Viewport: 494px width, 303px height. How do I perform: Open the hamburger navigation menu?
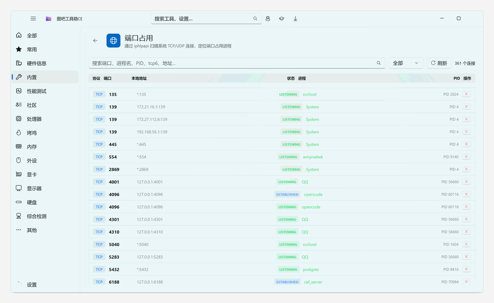(33, 19)
